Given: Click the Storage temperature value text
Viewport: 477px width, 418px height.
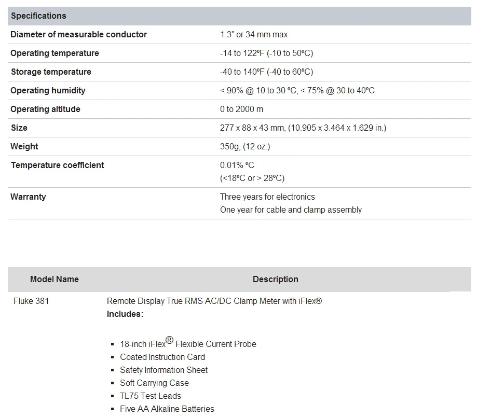Looking at the screenshot, I should (x=266, y=72).
